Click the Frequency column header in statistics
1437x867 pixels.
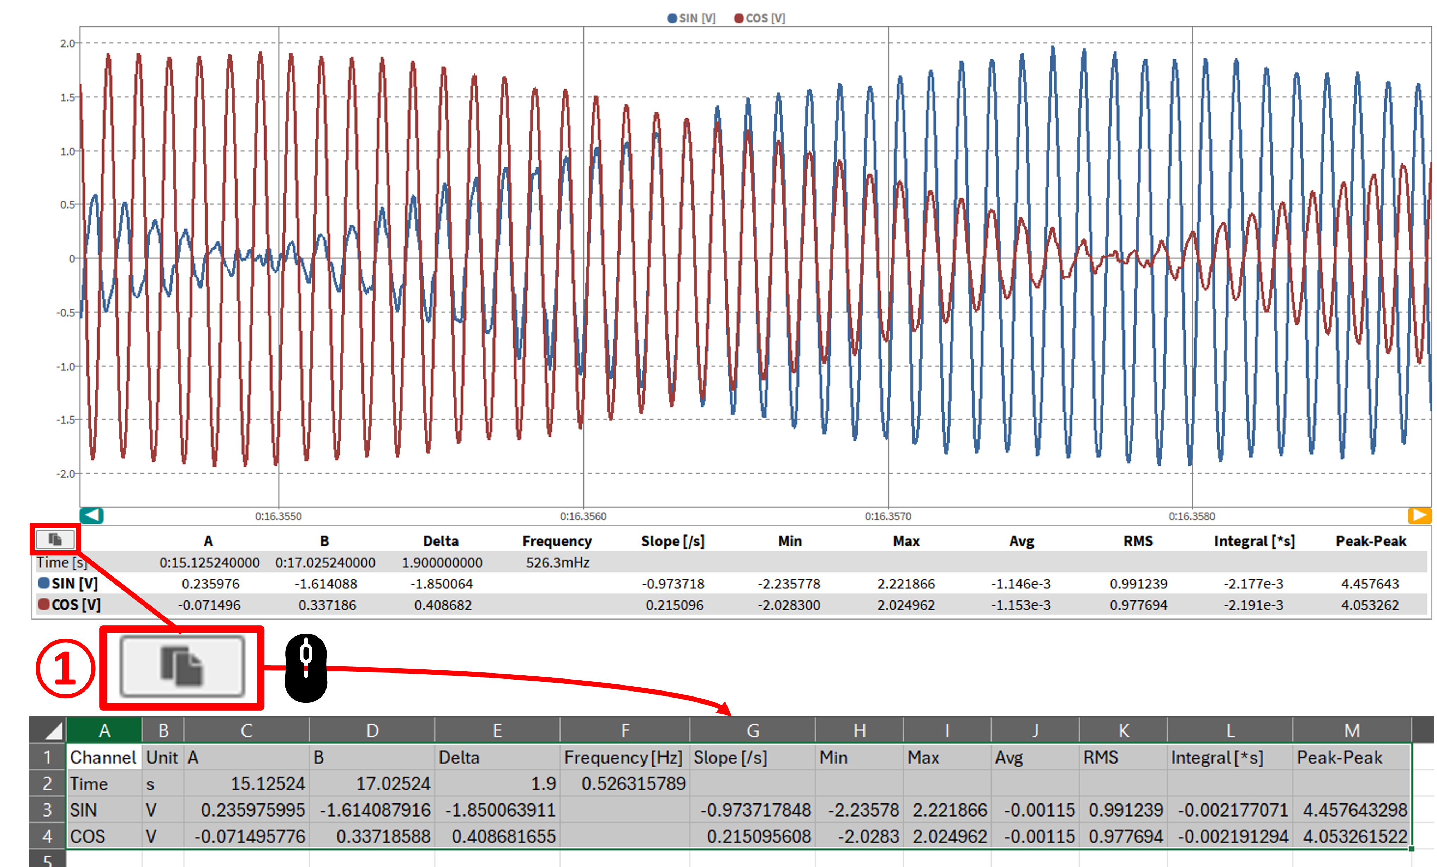coord(557,541)
